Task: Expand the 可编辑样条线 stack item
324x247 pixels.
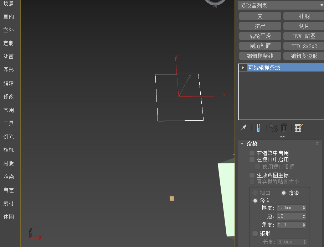Action: pos(243,68)
